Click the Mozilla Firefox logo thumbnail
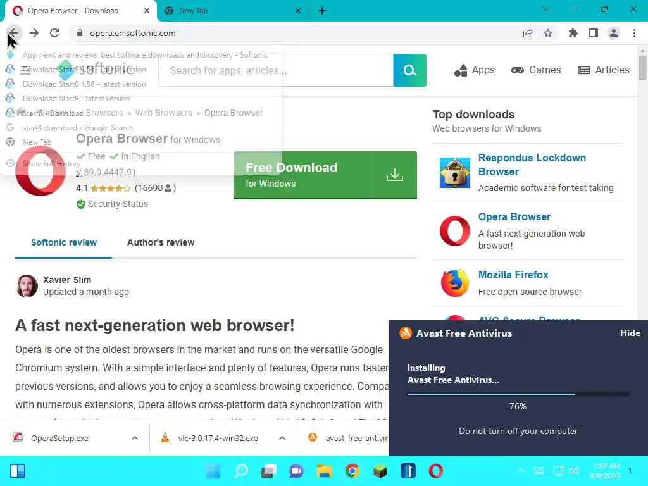The width and height of the screenshot is (648, 486). [x=454, y=283]
